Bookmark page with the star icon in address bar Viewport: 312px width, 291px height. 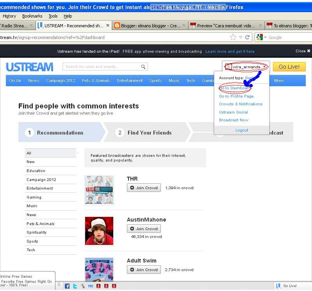coord(233,37)
